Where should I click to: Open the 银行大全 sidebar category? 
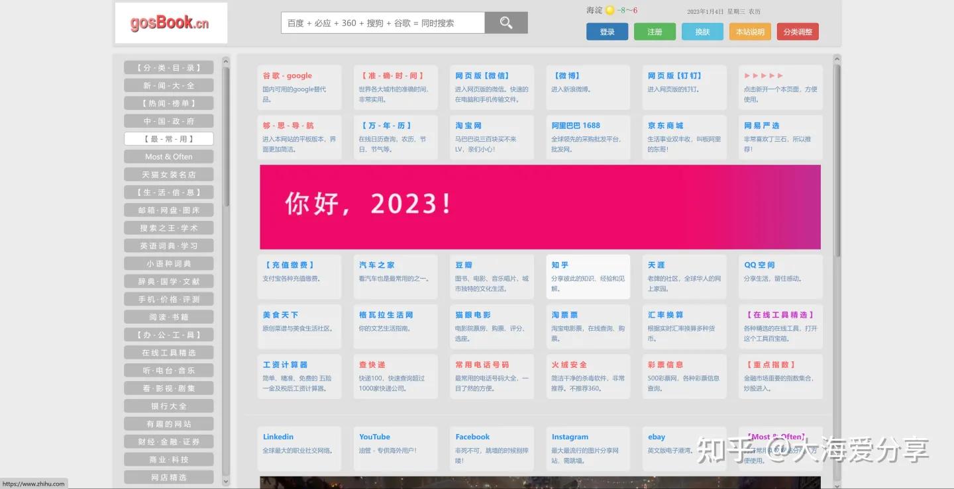tap(168, 406)
